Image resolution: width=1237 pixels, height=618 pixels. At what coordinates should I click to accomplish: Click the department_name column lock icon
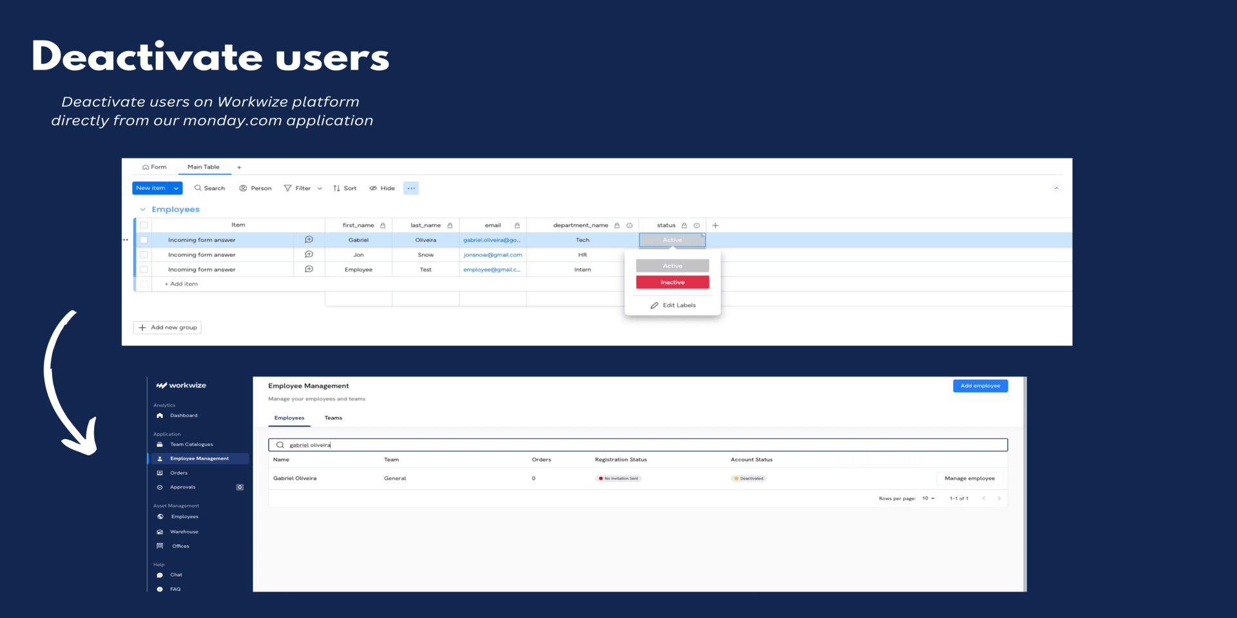pyautogui.click(x=617, y=225)
